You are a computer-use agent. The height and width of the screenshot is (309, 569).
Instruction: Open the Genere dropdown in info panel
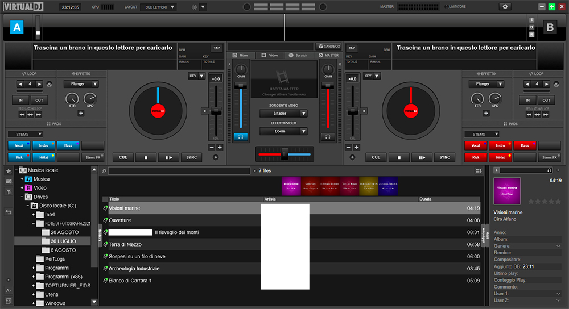pyautogui.click(x=559, y=246)
